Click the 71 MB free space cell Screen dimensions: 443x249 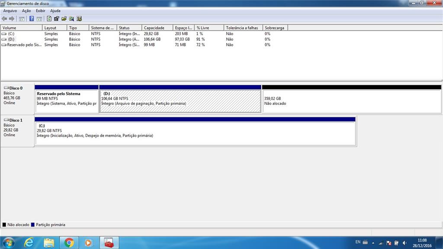(180, 45)
